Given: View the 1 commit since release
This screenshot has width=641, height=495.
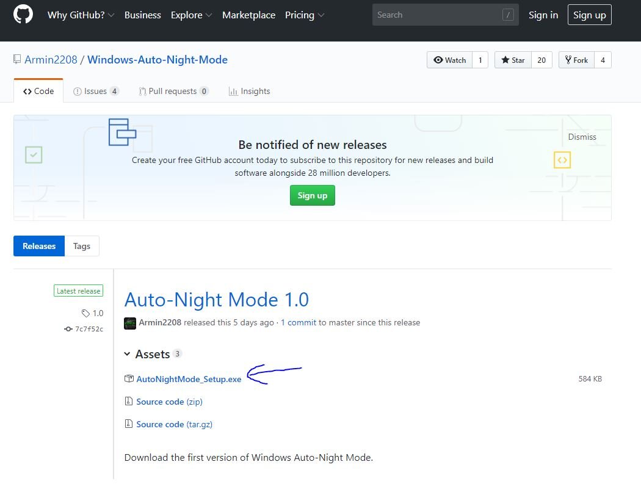Looking at the screenshot, I should [x=299, y=322].
